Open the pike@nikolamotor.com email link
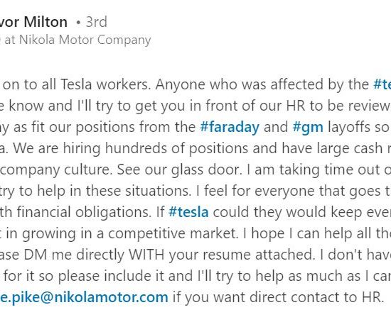Screen dimensions: 391x322 [84, 297]
